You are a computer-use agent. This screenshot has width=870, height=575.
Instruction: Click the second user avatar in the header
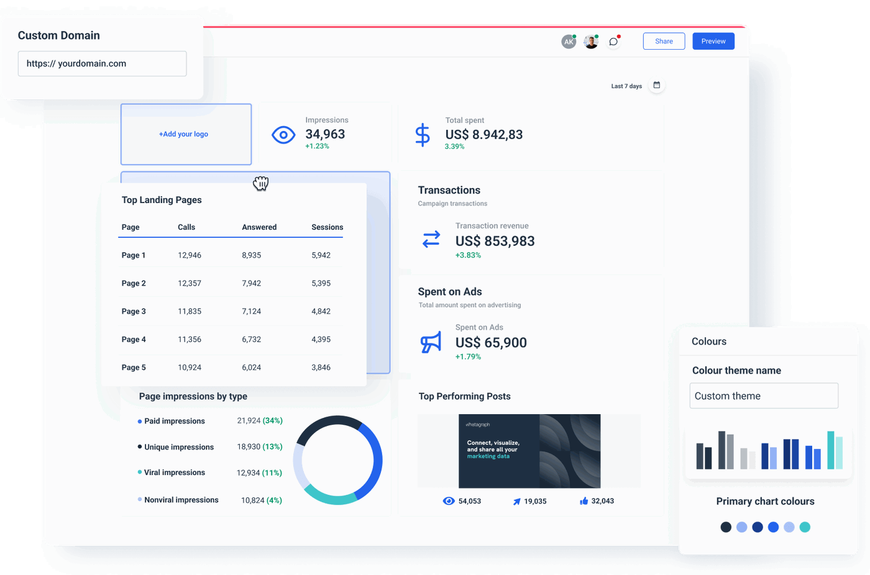click(590, 41)
